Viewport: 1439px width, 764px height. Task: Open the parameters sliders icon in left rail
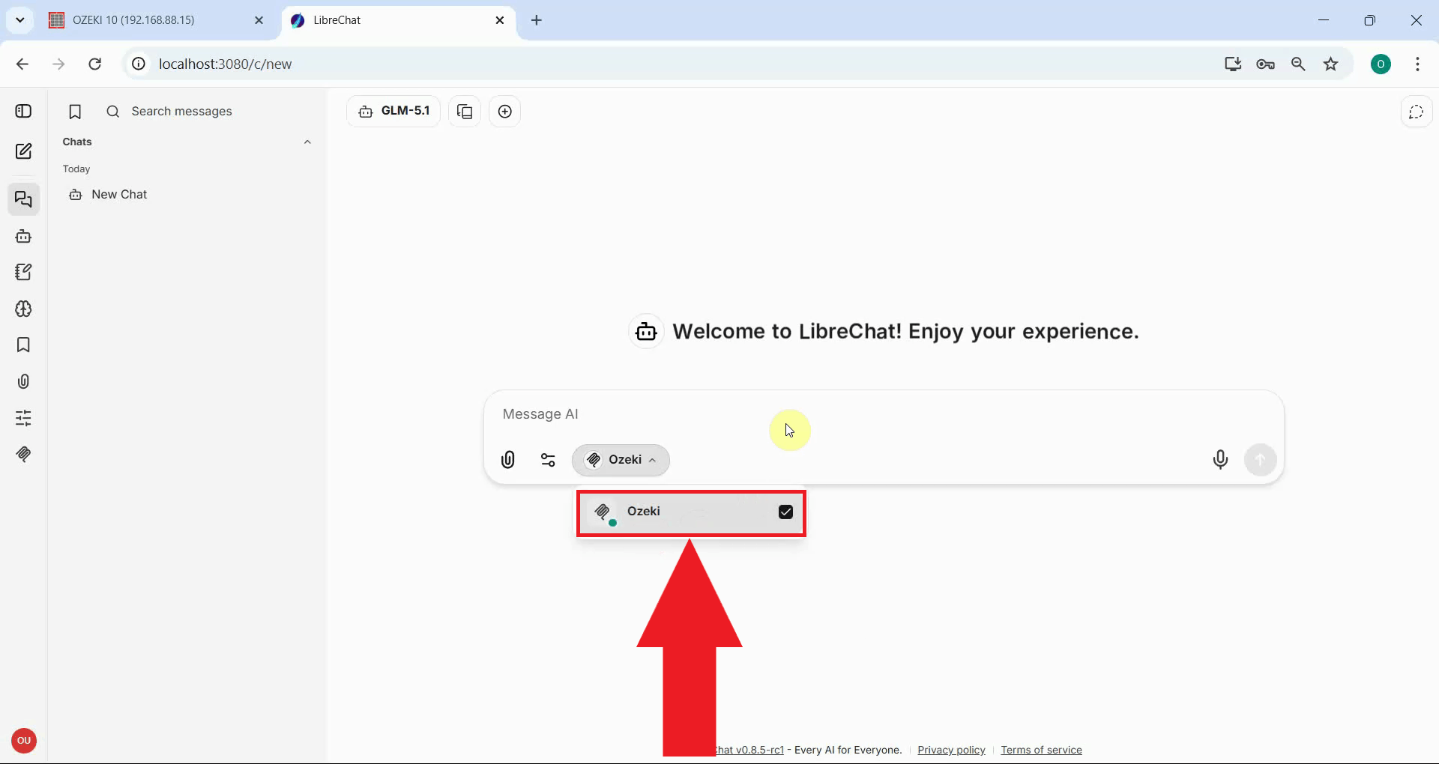pos(23,418)
